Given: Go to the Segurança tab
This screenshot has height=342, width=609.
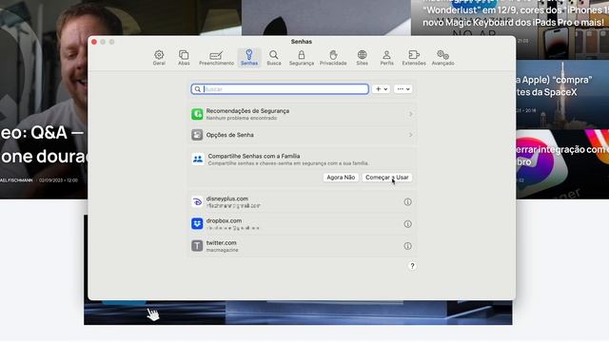Looking at the screenshot, I should click(302, 58).
